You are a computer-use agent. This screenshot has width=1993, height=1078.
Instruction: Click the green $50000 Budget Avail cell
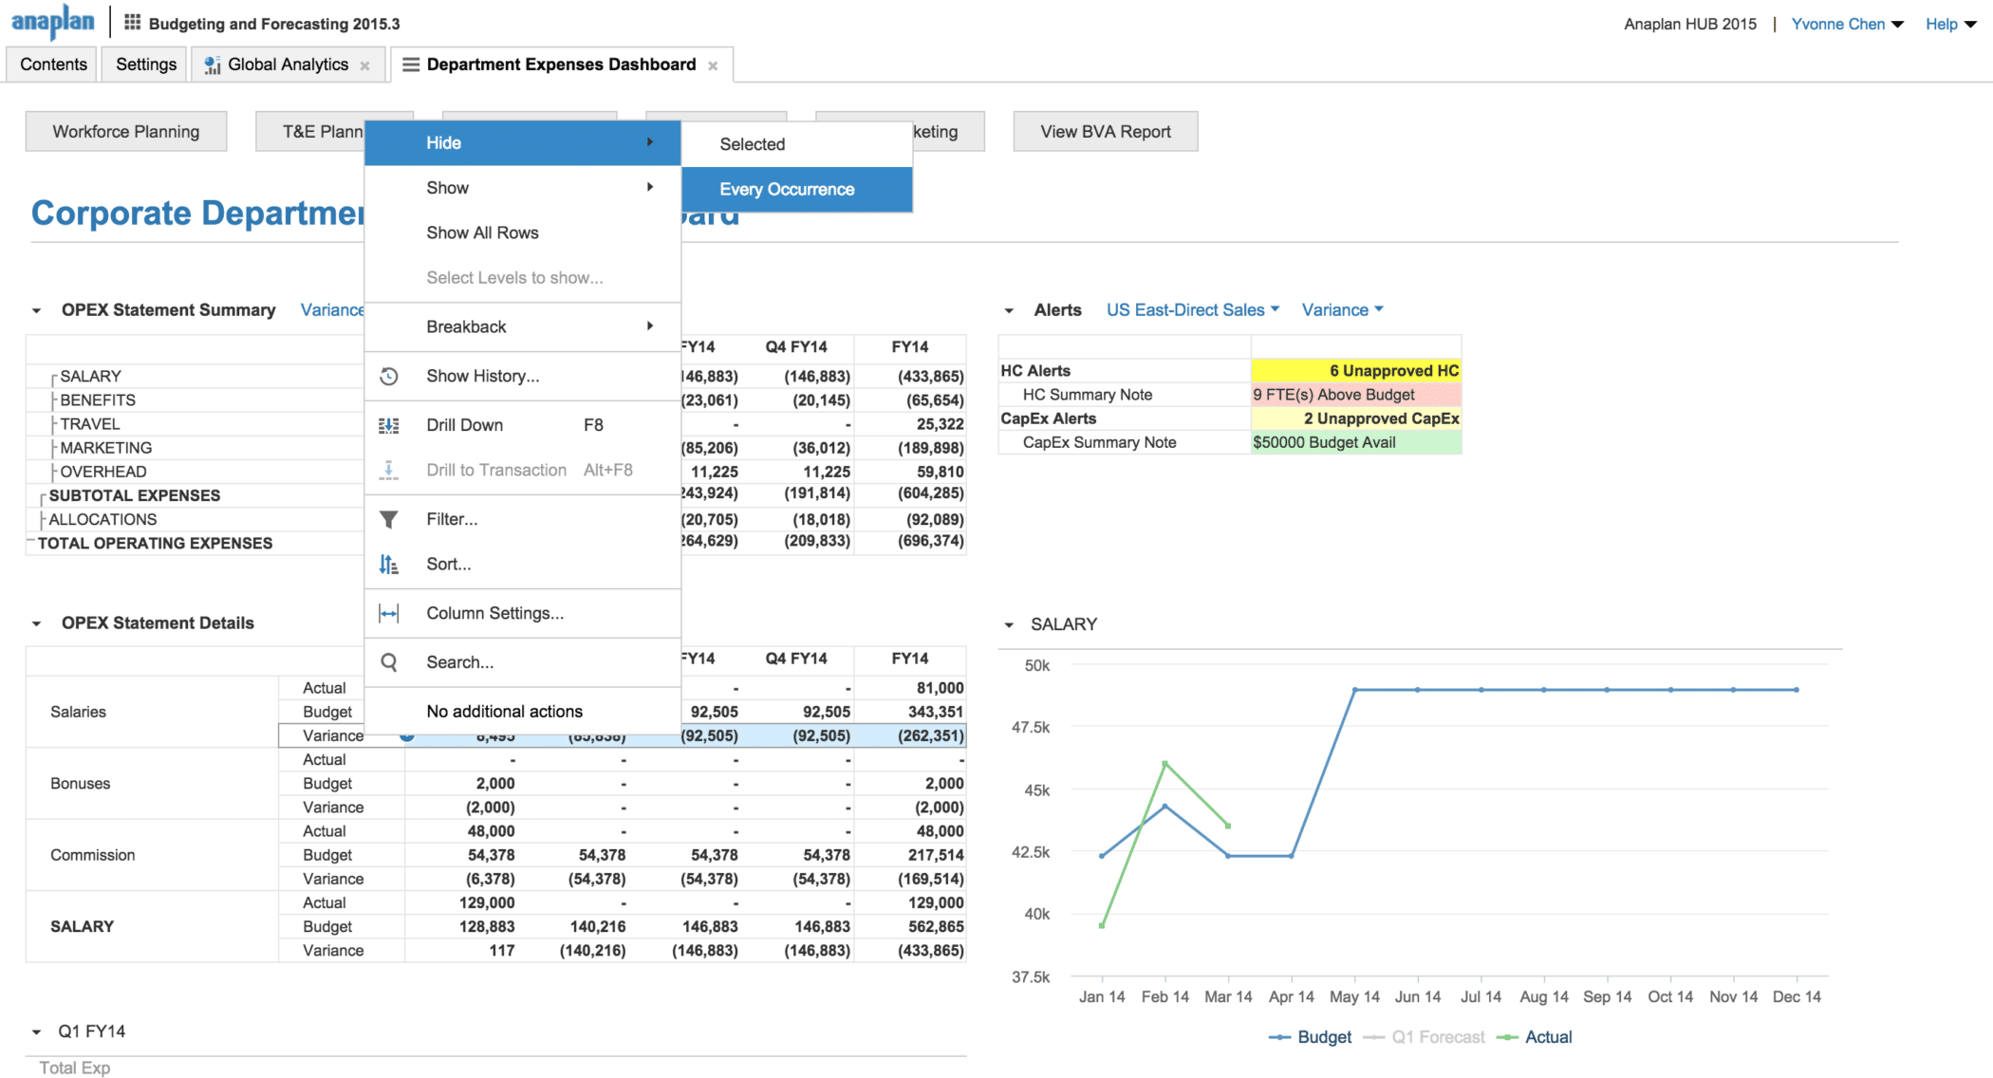pos(1356,442)
